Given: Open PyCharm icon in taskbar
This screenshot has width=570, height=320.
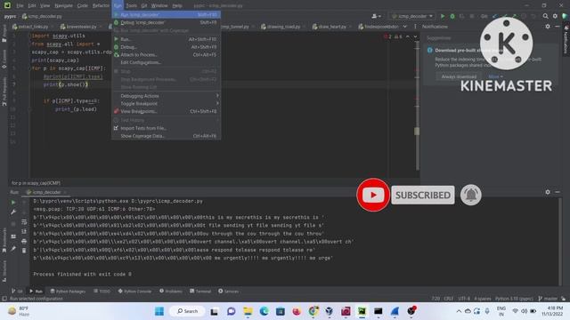Looking at the screenshot, I should [x=362, y=311].
